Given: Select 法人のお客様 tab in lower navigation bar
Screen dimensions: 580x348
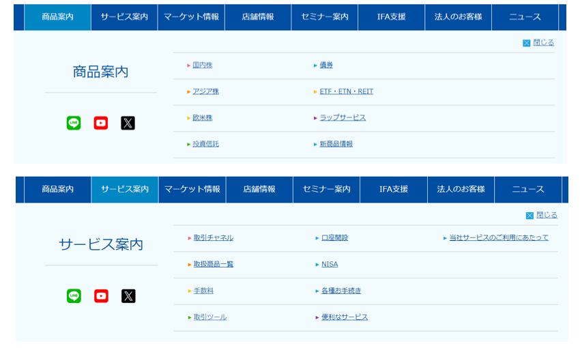Looking at the screenshot, I should 461,189.
